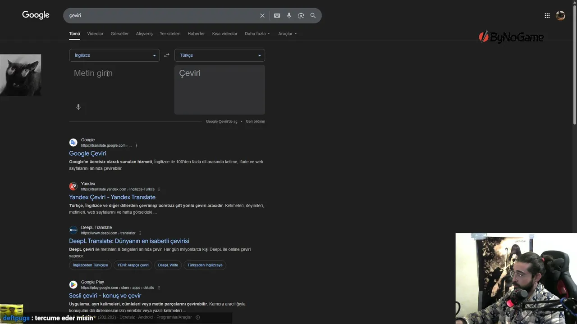Screen dimensions: 577x324
Task: Switch to the Videolar tab
Action: [x=95, y=34]
